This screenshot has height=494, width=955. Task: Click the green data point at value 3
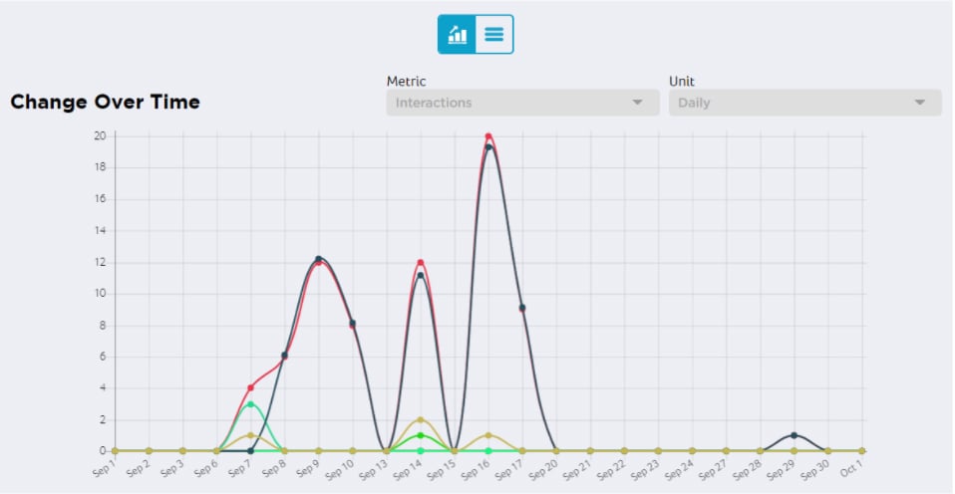[x=250, y=404]
